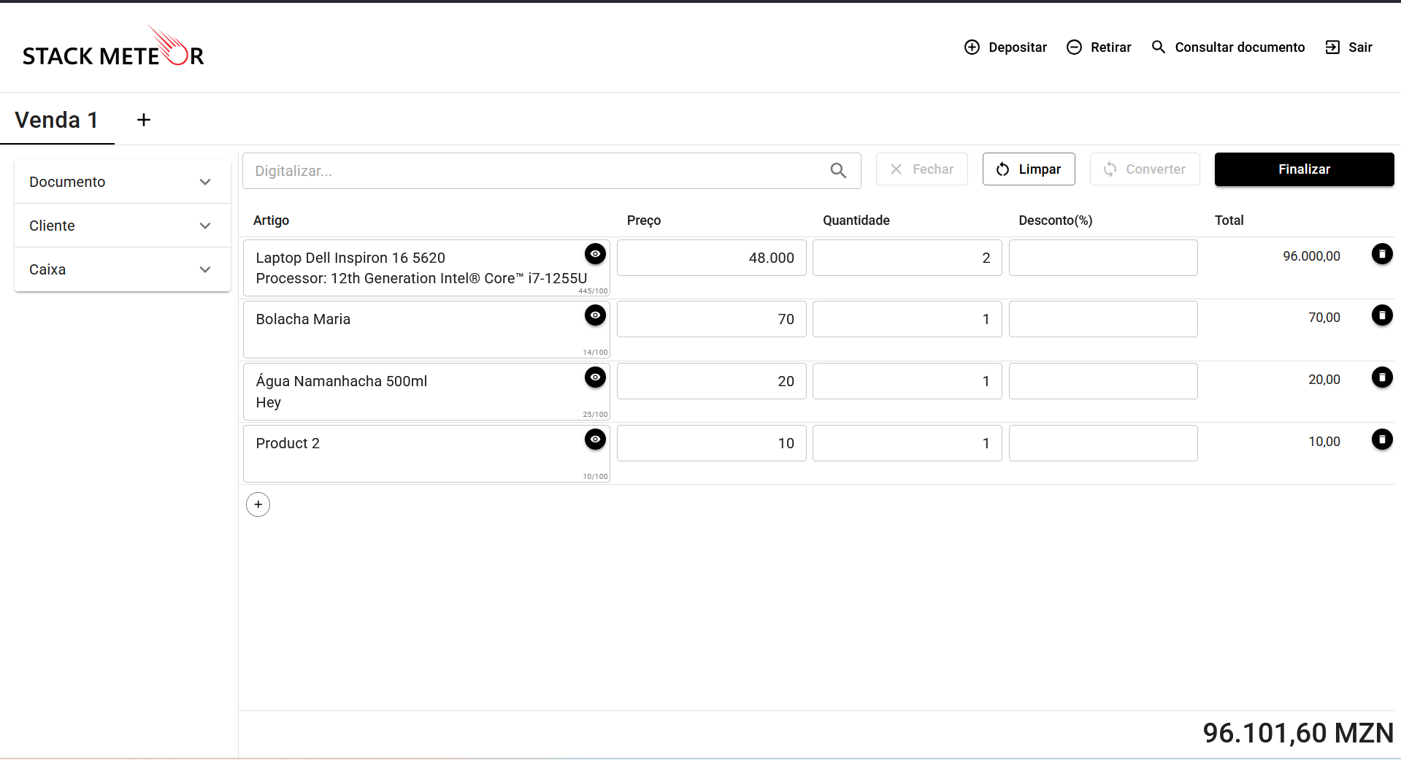The height and width of the screenshot is (760, 1401).
Task: Expand the Caixa panel
Action: (123, 269)
